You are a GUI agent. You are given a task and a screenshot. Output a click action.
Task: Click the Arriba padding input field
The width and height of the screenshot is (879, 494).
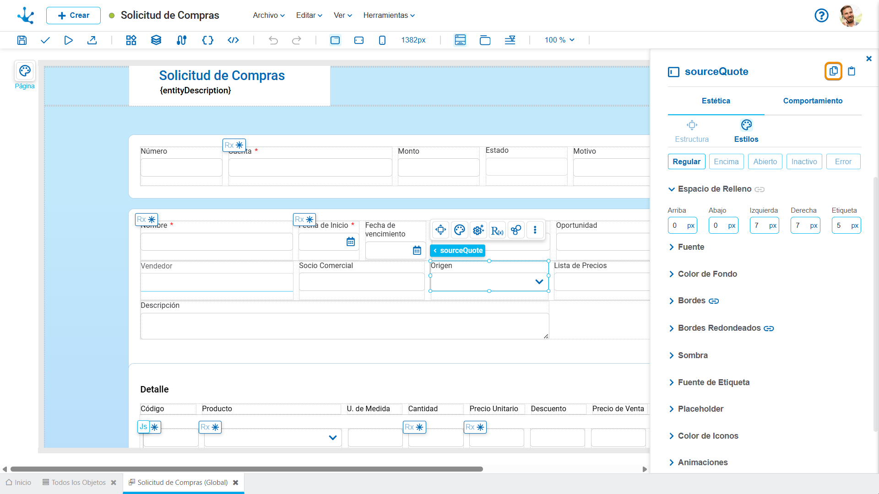coord(677,226)
